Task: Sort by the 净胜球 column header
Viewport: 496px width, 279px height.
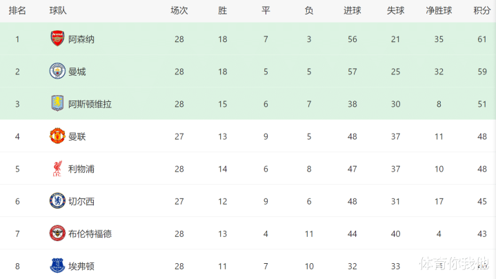Action: pyautogui.click(x=438, y=10)
